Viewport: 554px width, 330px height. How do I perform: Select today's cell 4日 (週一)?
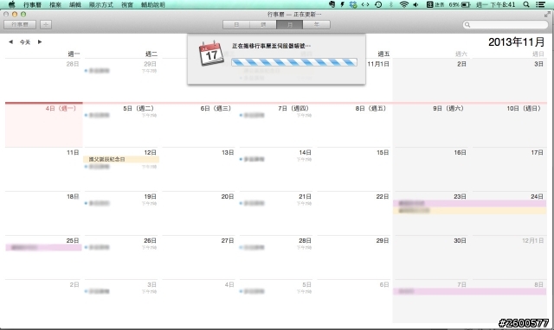[x=44, y=125]
